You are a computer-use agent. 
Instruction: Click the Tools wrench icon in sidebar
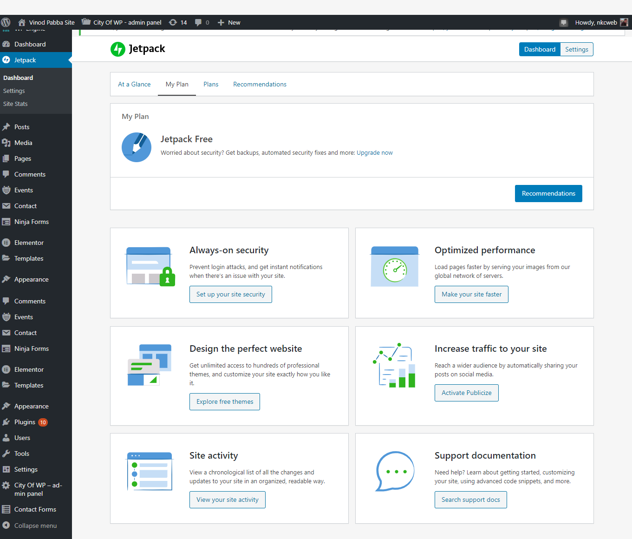coord(6,454)
